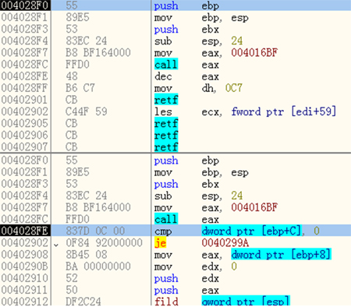This screenshot has height=307, width=351.
Task: Click the edx, 0 operand text
Action: tap(219, 266)
